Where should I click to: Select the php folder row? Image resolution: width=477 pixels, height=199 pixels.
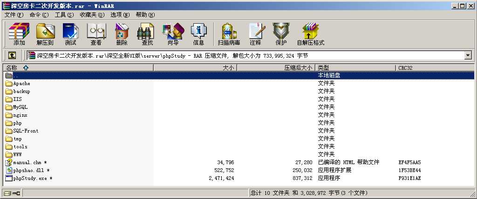238,123
